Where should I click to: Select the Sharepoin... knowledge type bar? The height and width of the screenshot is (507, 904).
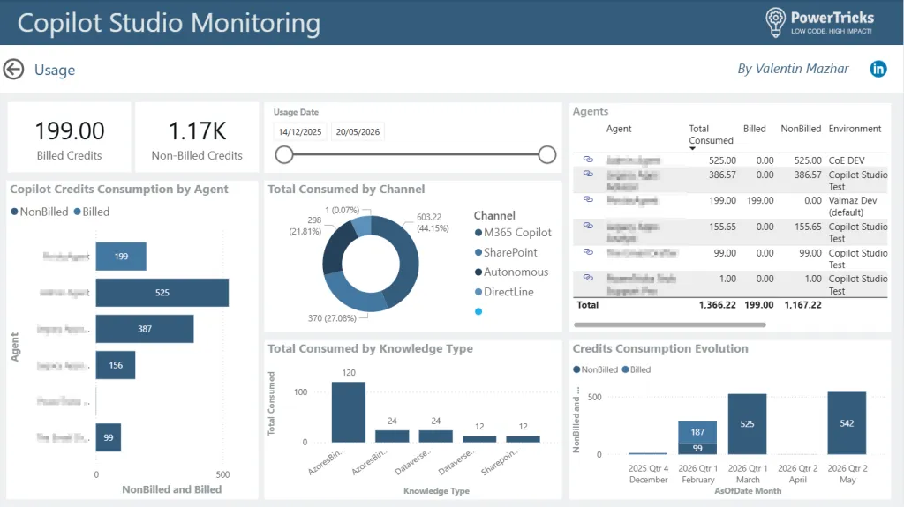[x=523, y=440]
